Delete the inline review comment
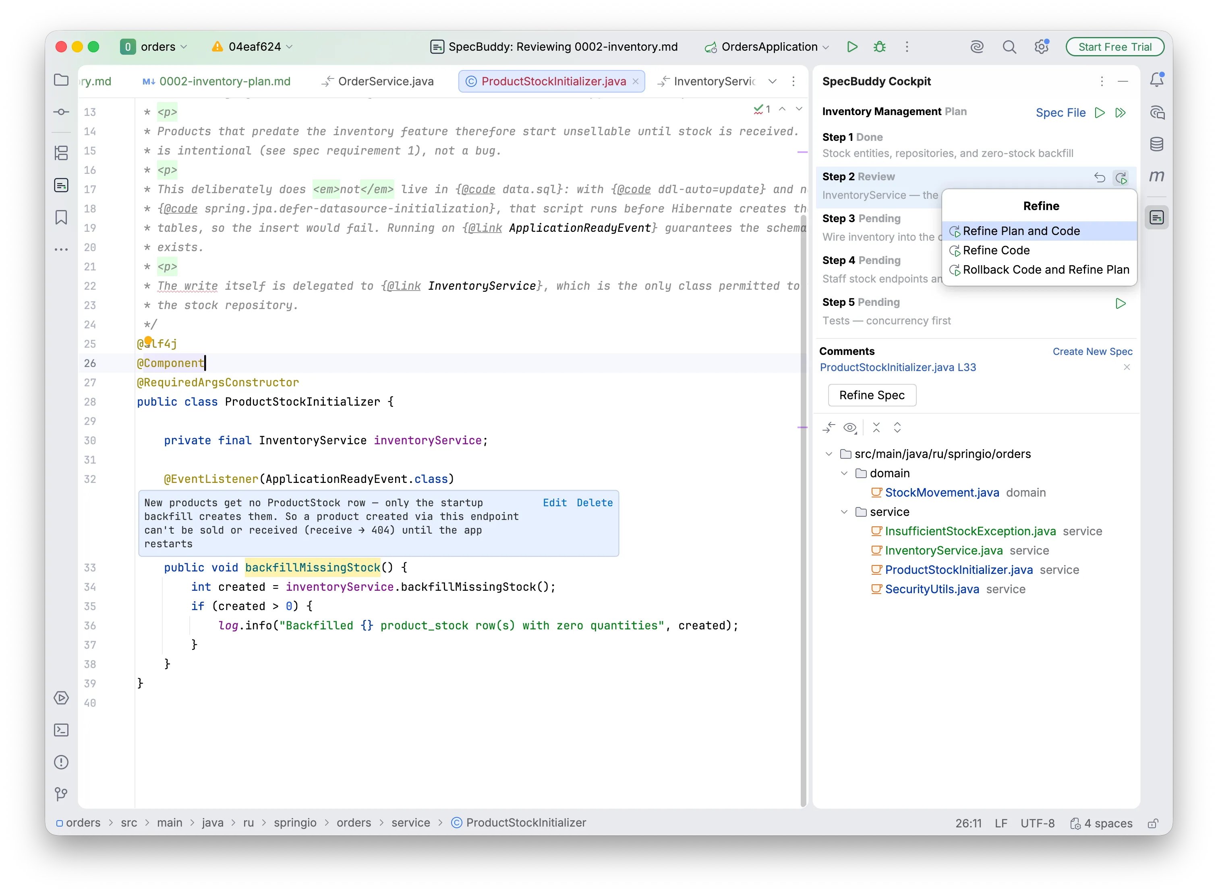 coord(594,503)
